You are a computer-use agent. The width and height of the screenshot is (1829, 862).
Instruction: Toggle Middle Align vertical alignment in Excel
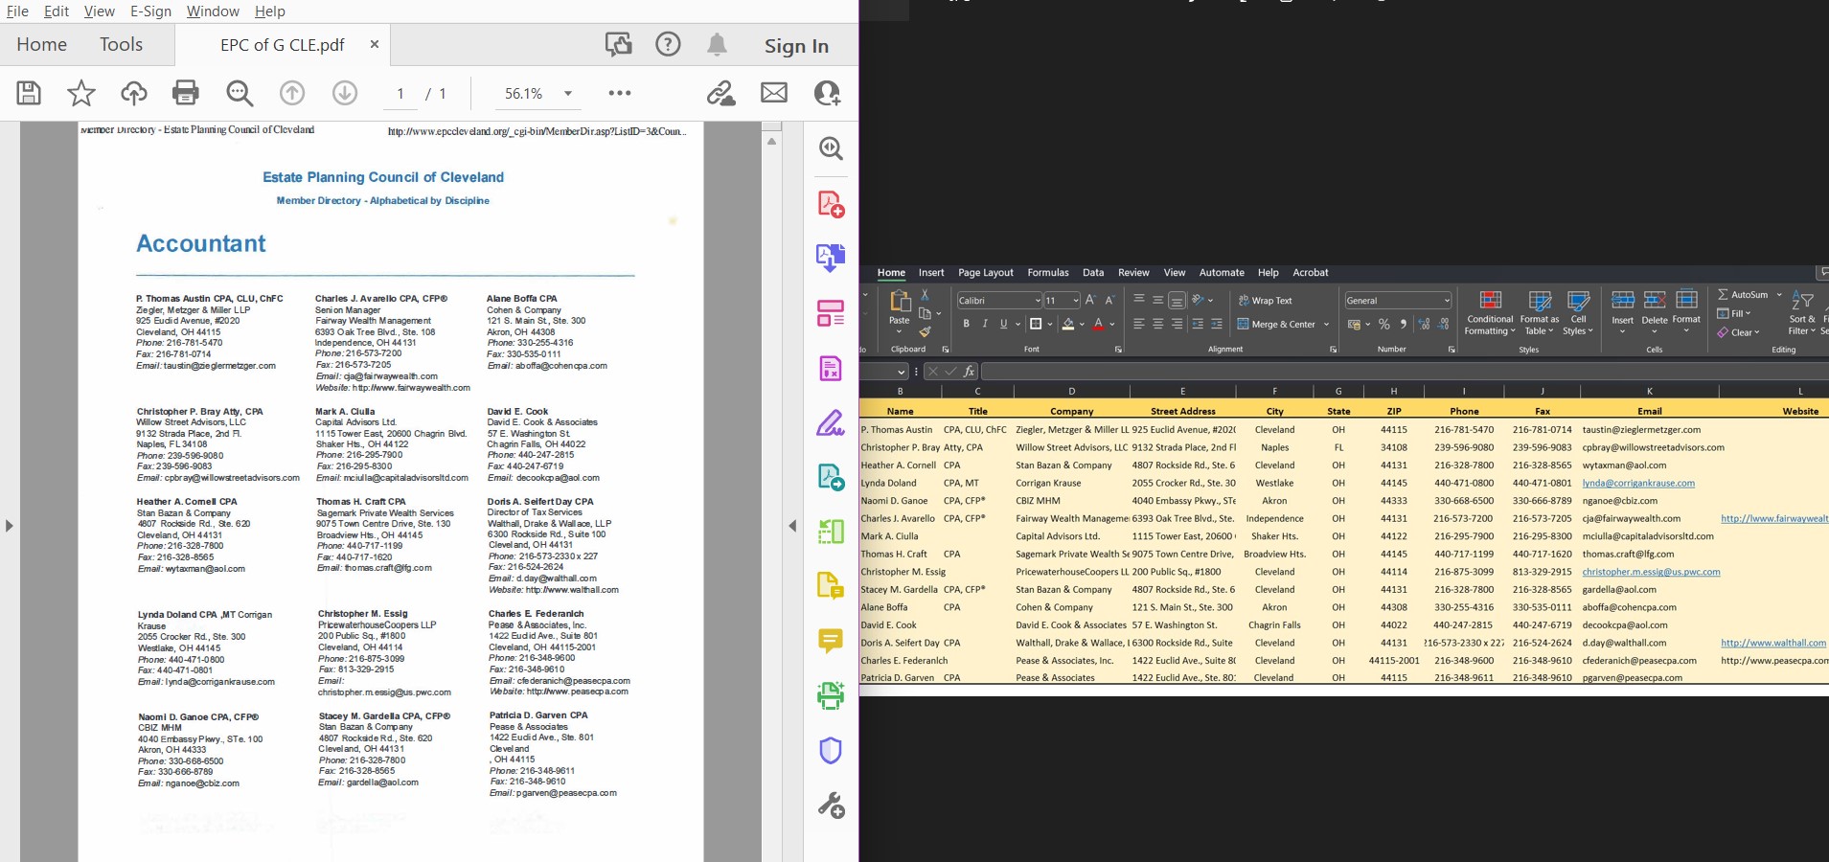(1157, 300)
